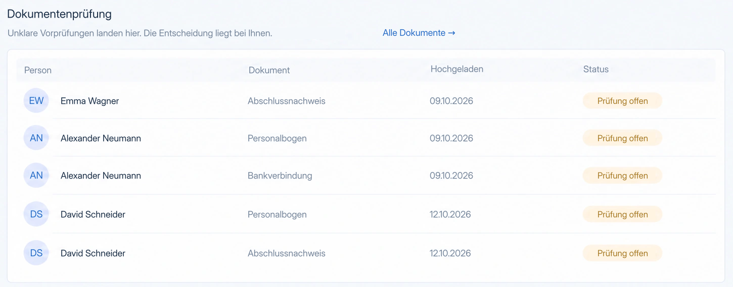Screen dimensions: 733x287
Task: Click Prüfung offen badge in Schneider Abschlussnachweis row
Action: click(622, 253)
